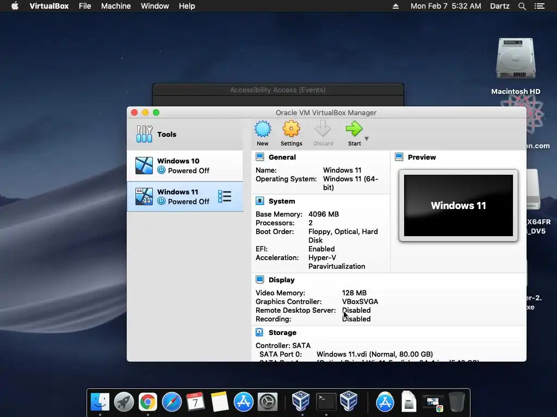Click the EFI value Enabled
Screen dimensions: 557x417
(321, 249)
